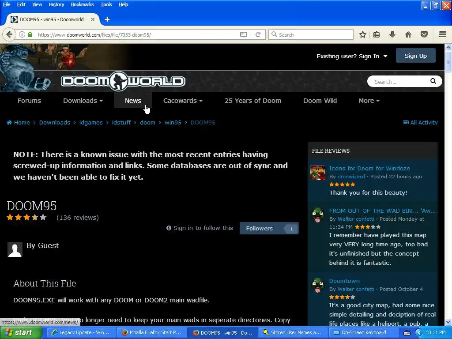452x339 pixels.
Task: Go back using the Firefox back arrow
Action: point(9,34)
